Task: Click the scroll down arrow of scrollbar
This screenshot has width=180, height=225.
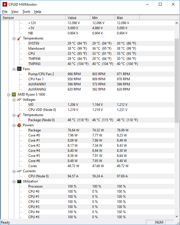Action: tap(177, 216)
